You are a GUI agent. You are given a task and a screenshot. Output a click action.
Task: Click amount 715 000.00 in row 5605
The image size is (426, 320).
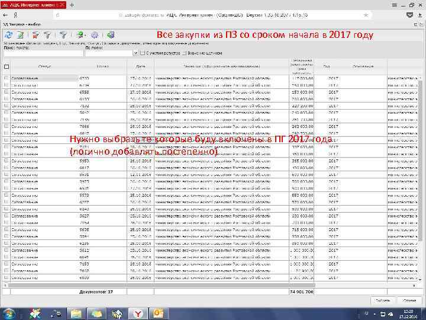click(302, 230)
